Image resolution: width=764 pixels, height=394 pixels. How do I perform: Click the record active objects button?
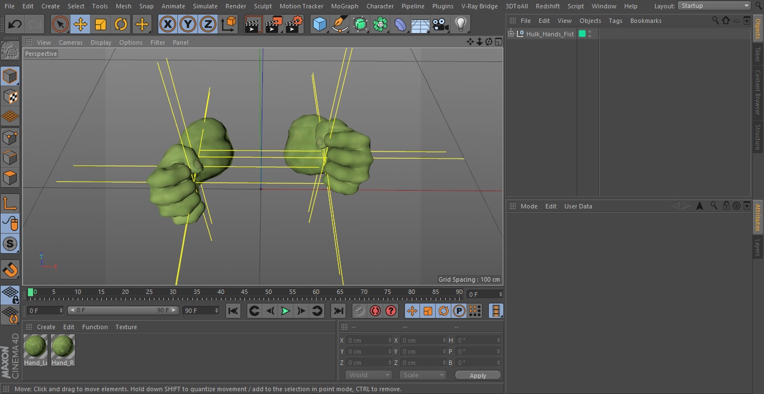[x=360, y=311]
